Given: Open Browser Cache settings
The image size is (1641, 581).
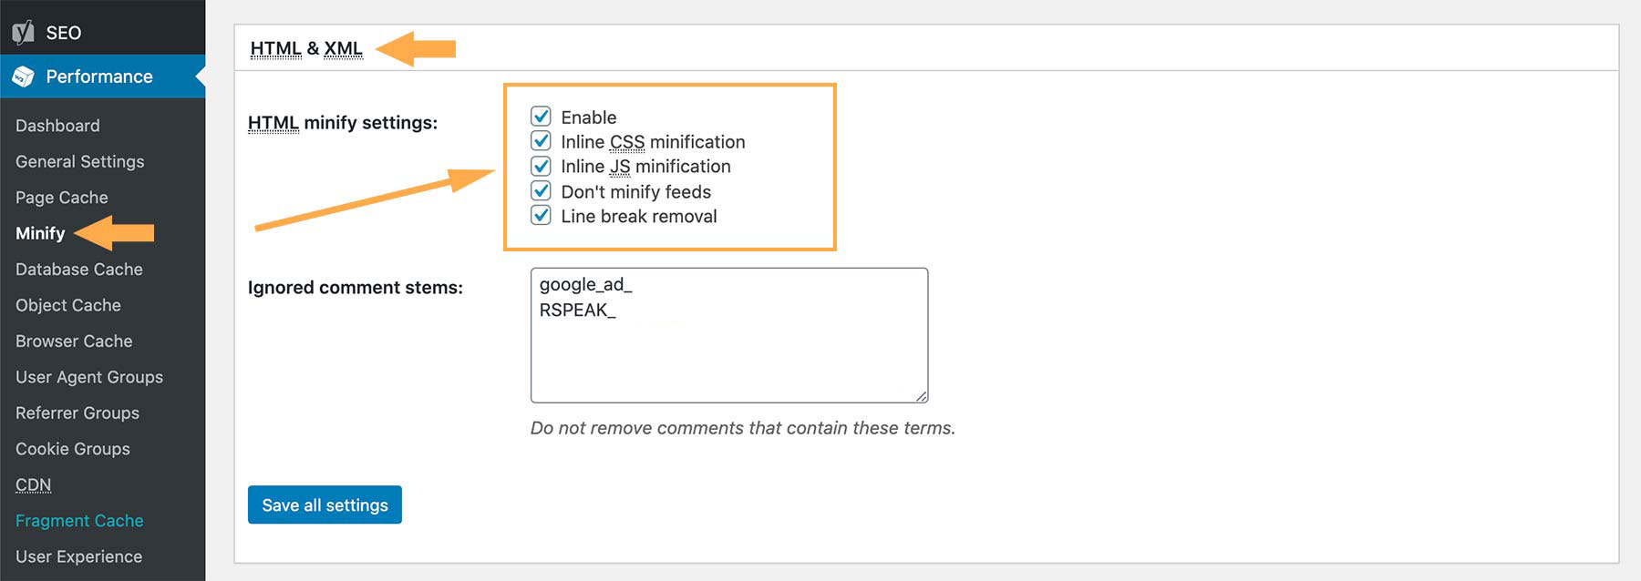Looking at the screenshot, I should click(x=74, y=341).
